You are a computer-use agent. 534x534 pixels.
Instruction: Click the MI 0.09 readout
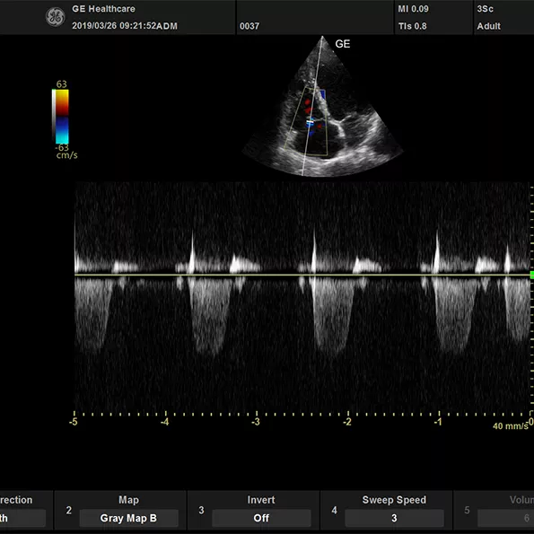tap(413, 9)
